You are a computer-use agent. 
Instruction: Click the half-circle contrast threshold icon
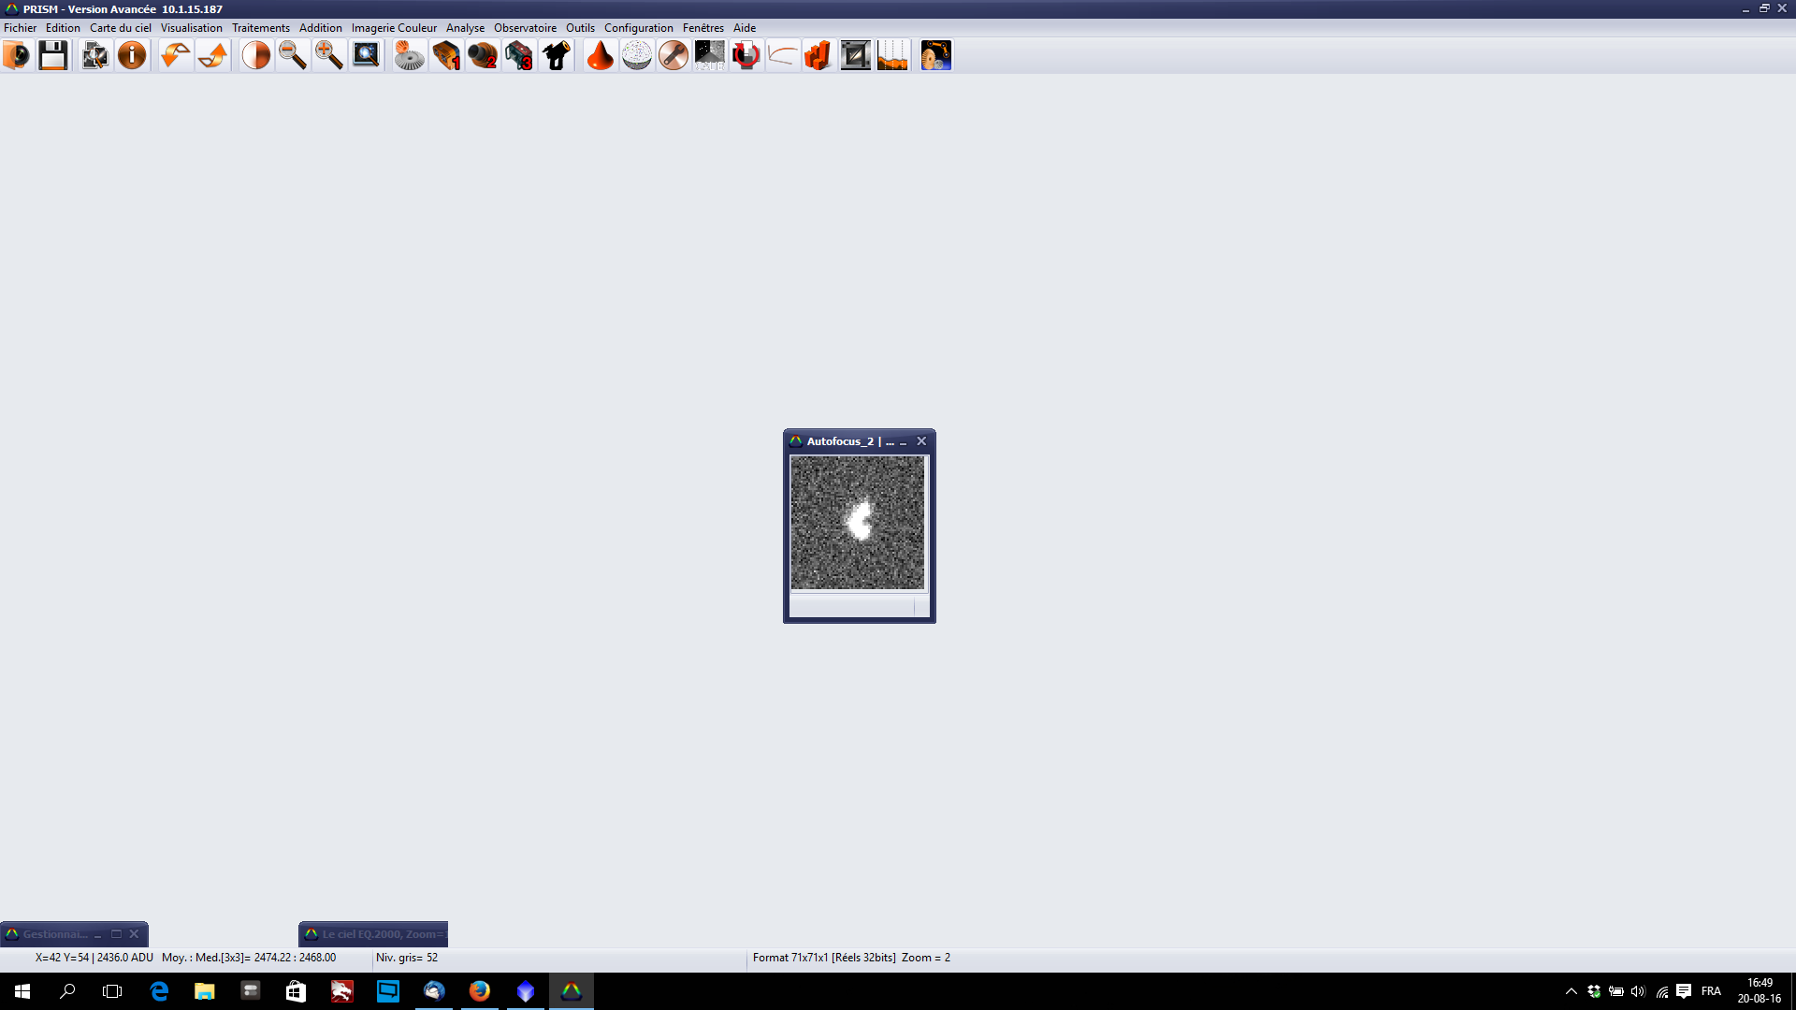pos(255,56)
